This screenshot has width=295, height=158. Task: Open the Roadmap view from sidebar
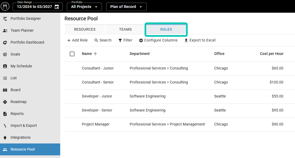tap(18, 102)
